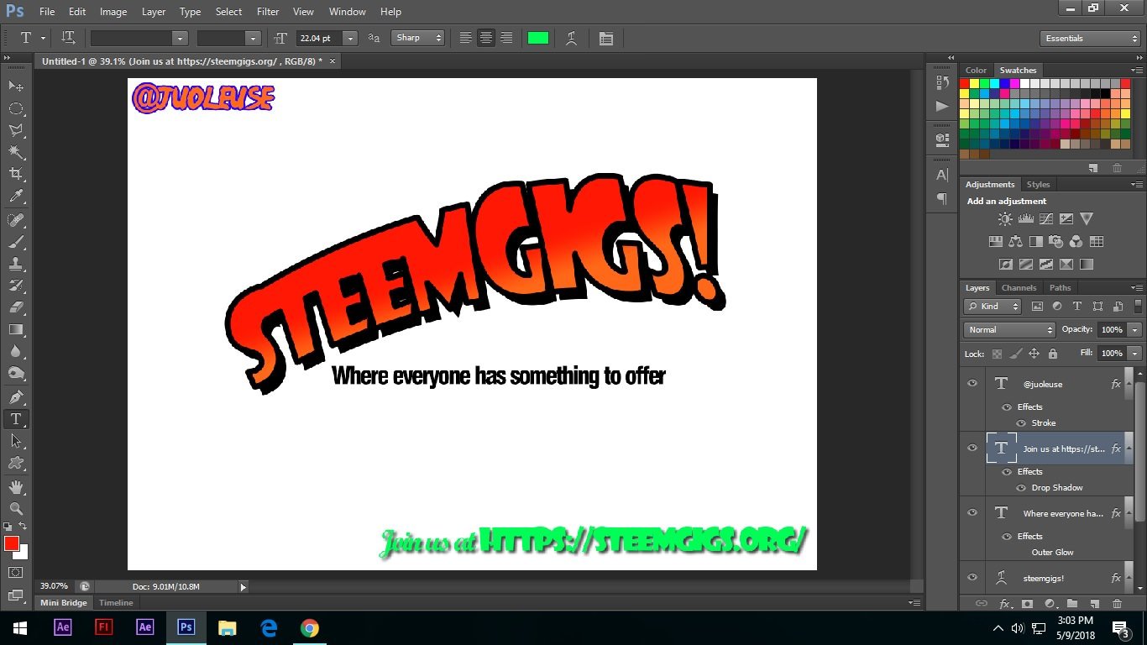Select the Magic Wand tool
The image size is (1147, 645).
16,152
